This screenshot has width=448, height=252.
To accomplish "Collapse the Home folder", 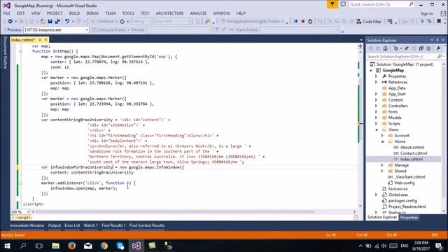I will (382, 141).
